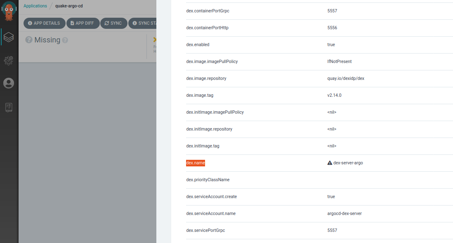Click the dex.containerPortGrpc value 5557
Viewport: 453px width, 243px height.
(332, 11)
